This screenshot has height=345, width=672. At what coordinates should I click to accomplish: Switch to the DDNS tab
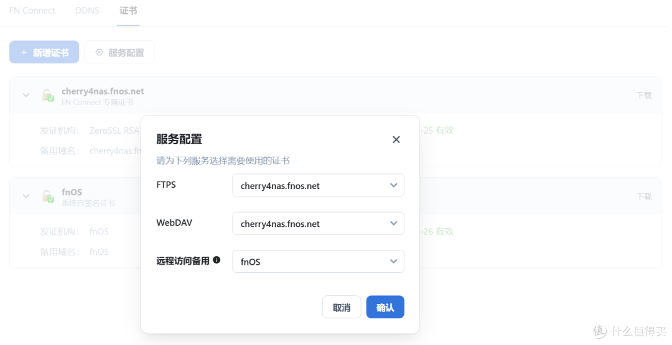[x=87, y=11]
